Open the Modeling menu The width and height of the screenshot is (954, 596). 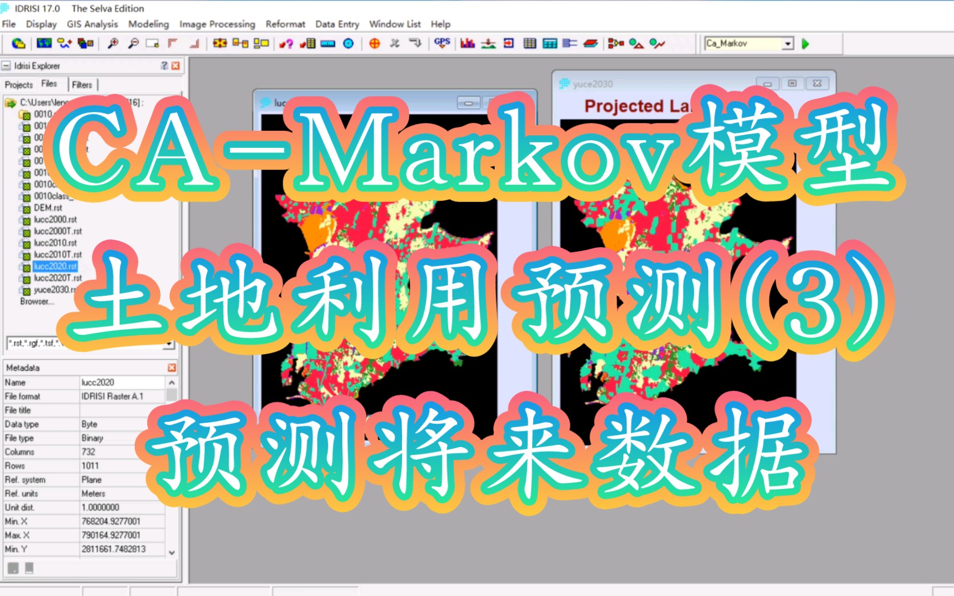149,24
